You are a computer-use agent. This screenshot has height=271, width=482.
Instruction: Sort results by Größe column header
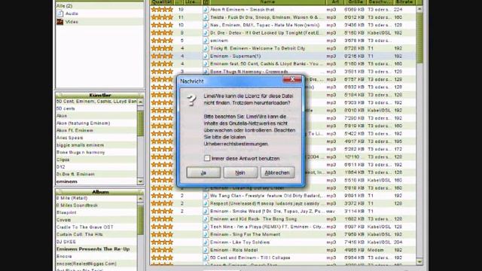click(x=355, y=2)
